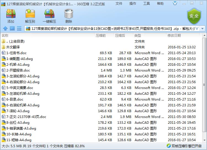Click AutoCAD icon of 5-左滚轮机架-A3.dwg
Image resolution: width=207 pixels, height=150 pixels.
click(3, 94)
